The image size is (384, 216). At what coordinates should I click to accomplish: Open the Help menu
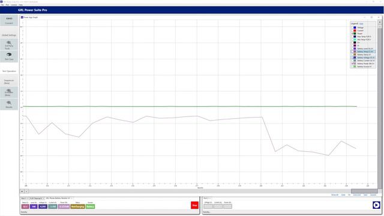point(20,5)
